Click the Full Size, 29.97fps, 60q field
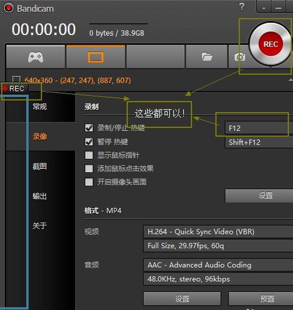Viewport: 293px width, 310px height. click(x=218, y=246)
